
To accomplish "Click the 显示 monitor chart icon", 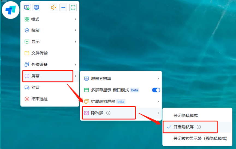I will pyautogui.click(x=27, y=42).
